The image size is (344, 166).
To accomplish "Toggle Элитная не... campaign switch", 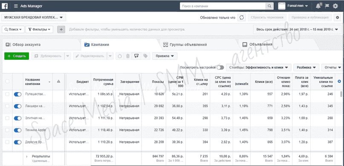I will click(x=17, y=118).
